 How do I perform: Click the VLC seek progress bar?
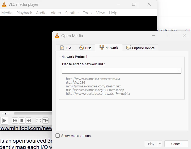pyautogui.click(x=33, y=114)
